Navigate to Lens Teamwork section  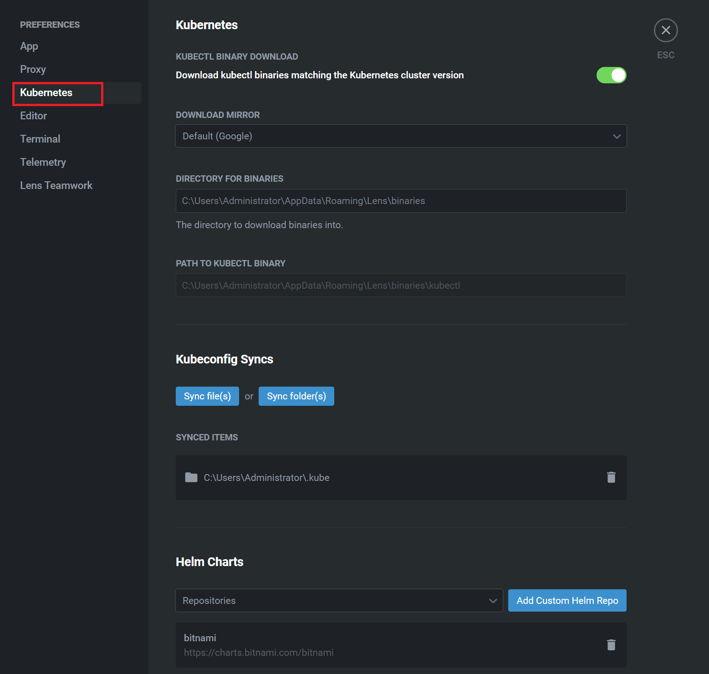pyautogui.click(x=56, y=186)
